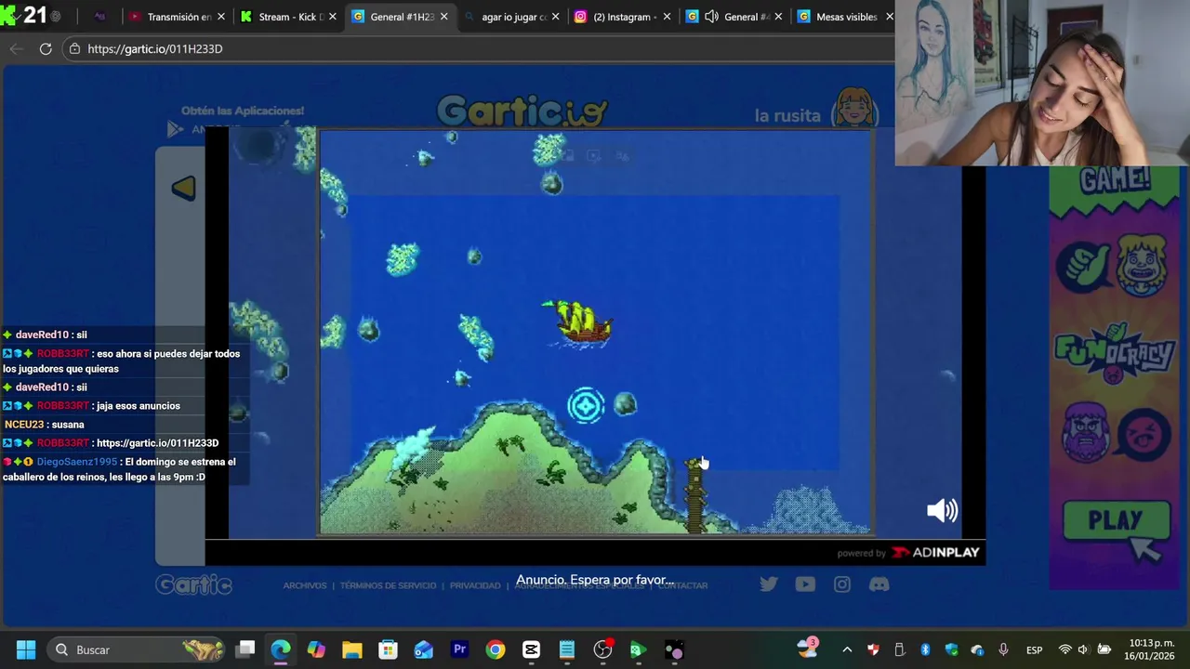This screenshot has height=669, width=1190.
Task: Open Microsoft Store from the taskbar
Action: tap(388, 649)
